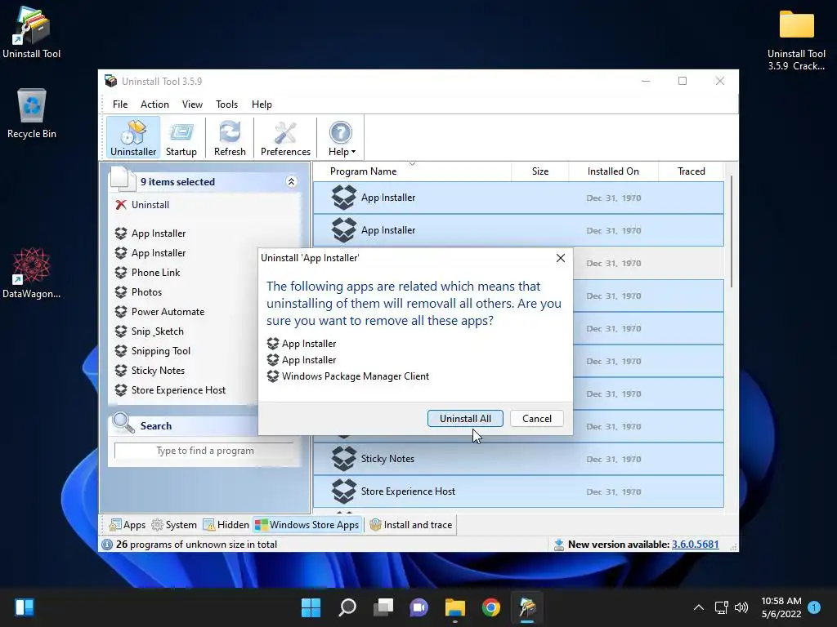Screen dimensions: 837x627
Task: Open the Help menu in menu bar
Action: coord(262,104)
